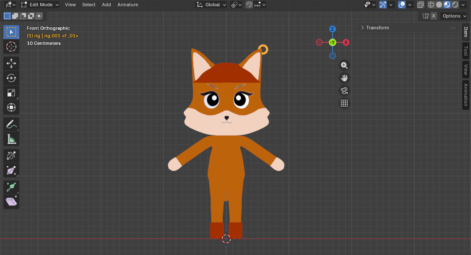Click the zoom magnifier icon near the gizmo
This screenshot has width=471, height=255.
(x=344, y=65)
